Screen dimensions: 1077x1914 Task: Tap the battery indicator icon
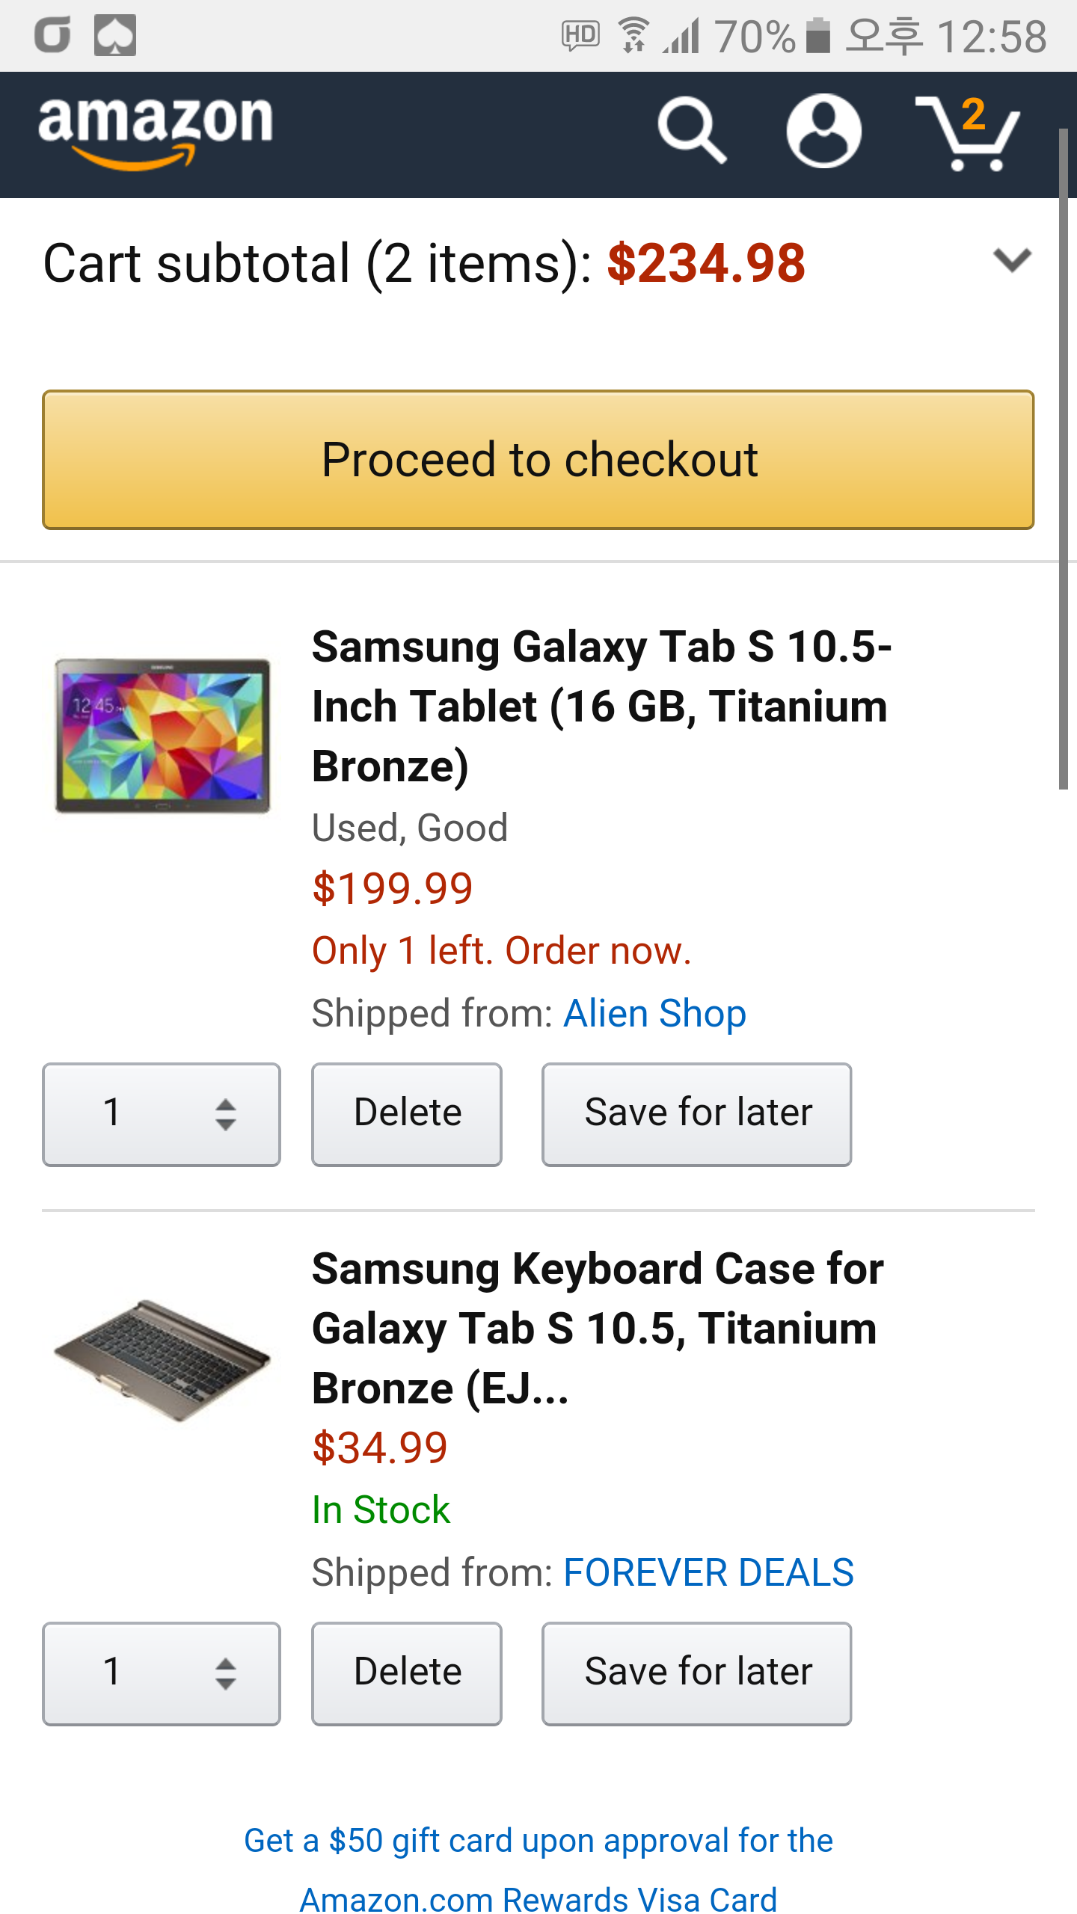tap(818, 35)
